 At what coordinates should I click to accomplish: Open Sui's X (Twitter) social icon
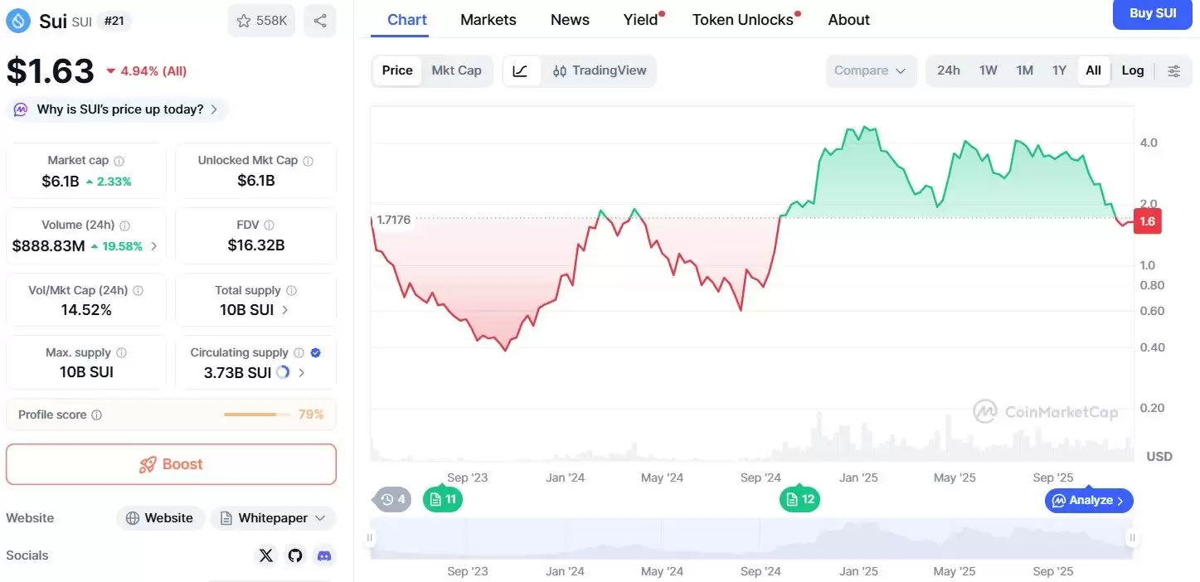point(266,555)
